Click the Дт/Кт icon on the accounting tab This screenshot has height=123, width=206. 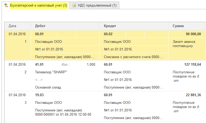point(6,5)
